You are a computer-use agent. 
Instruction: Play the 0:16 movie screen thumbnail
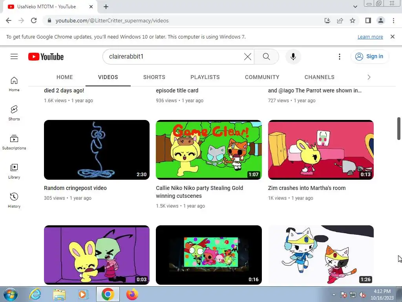point(209,255)
